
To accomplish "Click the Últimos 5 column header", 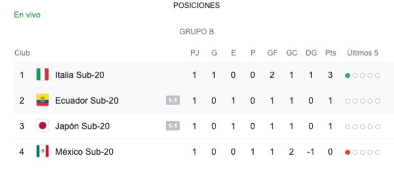I will point(362,53).
